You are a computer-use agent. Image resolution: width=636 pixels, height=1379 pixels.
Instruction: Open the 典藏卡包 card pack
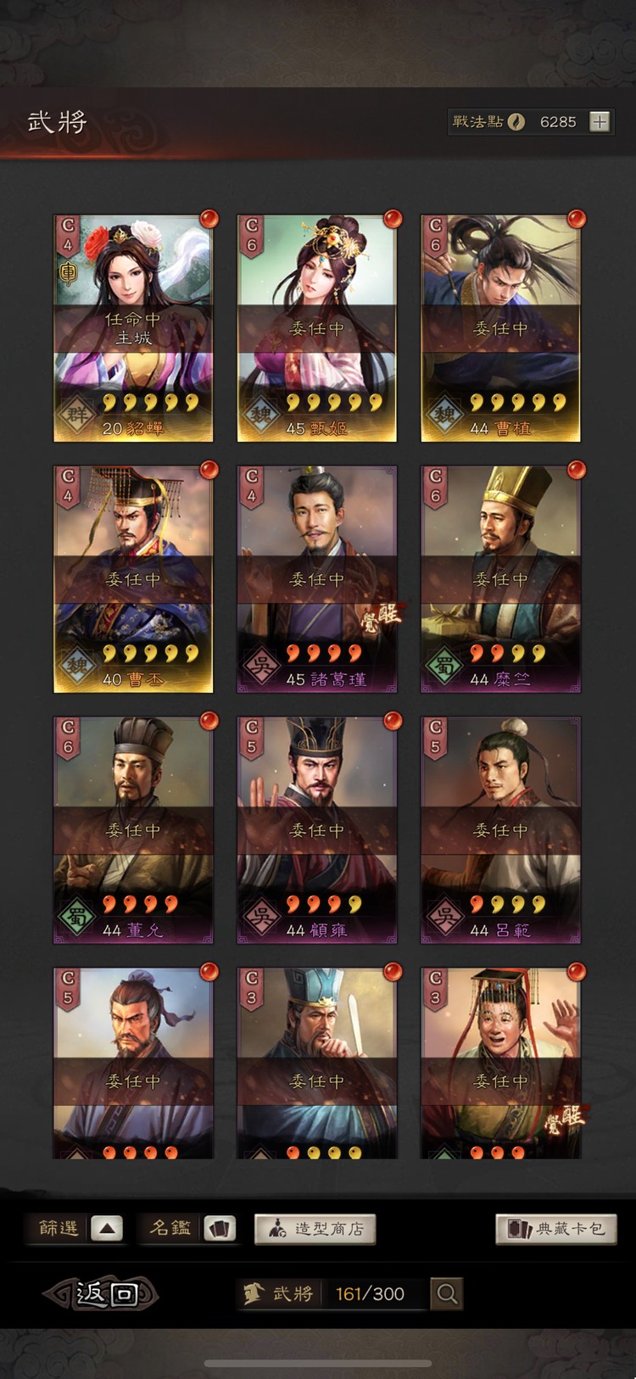556,1229
